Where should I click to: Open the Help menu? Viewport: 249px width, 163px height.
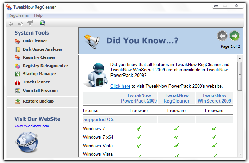[38, 15]
